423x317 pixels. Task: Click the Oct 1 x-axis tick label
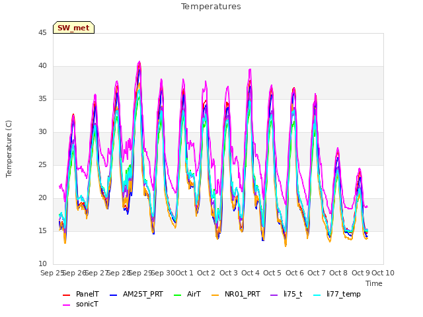(x=184, y=273)
